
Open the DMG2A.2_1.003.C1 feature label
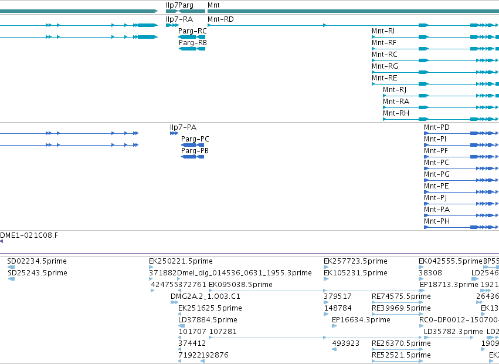coord(205,296)
